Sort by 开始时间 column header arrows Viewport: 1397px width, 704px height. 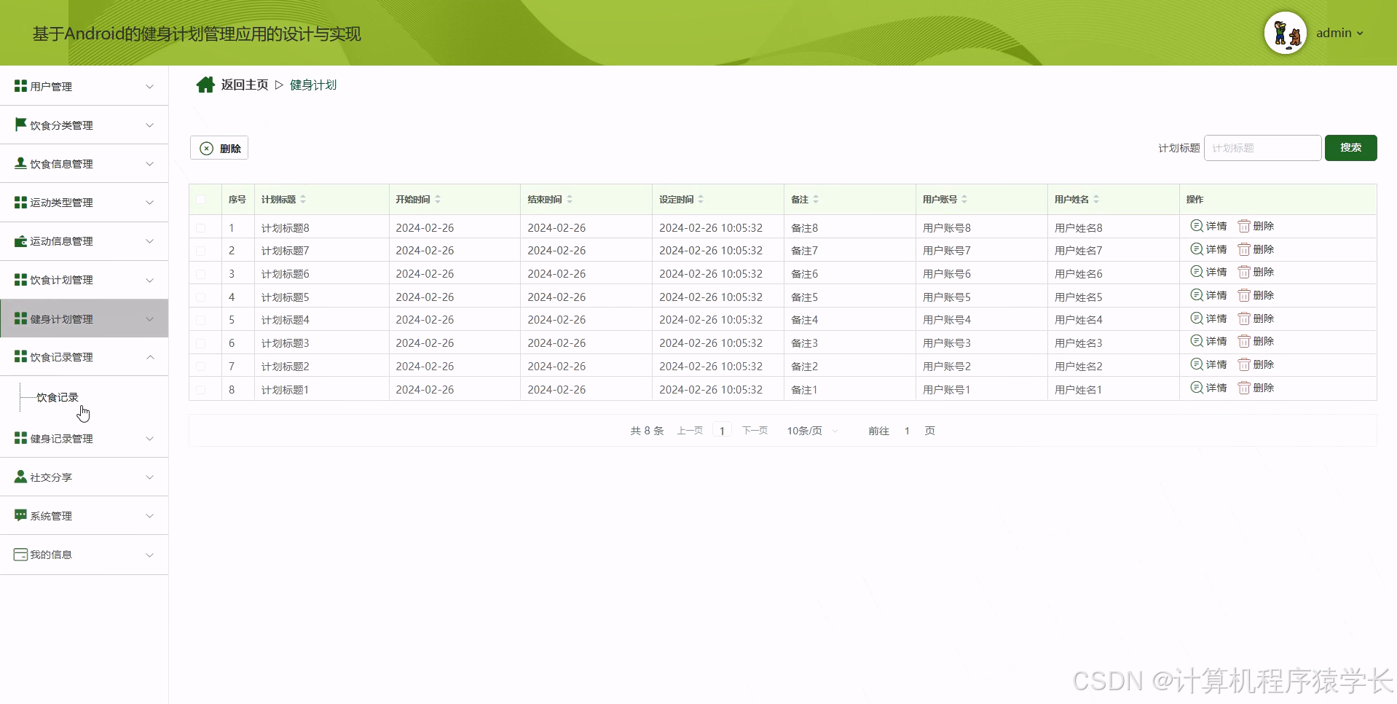[x=438, y=199]
